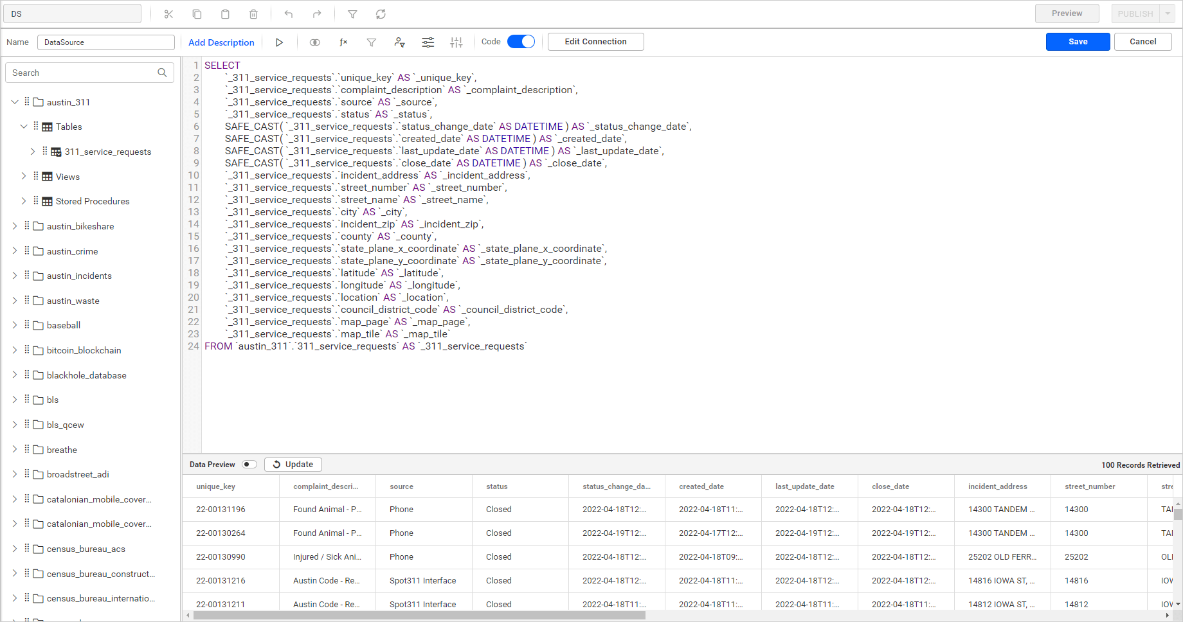
Task: Open the fx expression editor icon
Action: click(343, 41)
